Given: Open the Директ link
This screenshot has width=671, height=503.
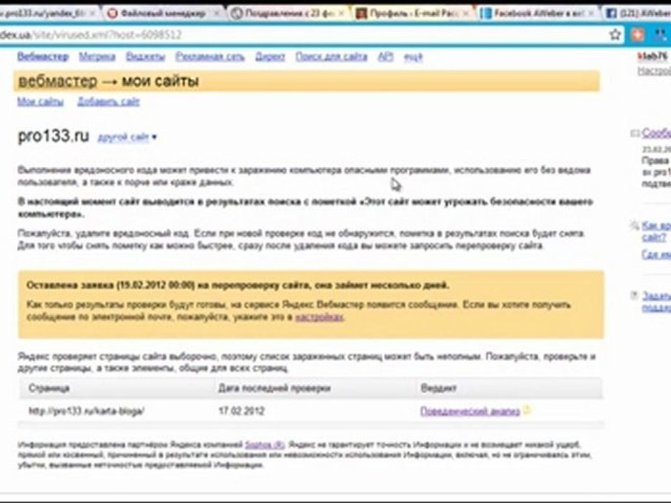Looking at the screenshot, I should 270,57.
